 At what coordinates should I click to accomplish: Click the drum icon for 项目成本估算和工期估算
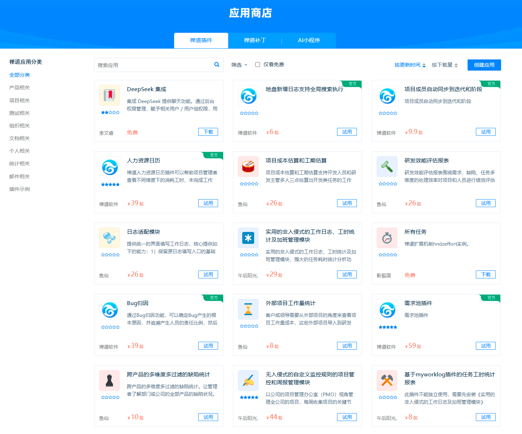[248, 166]
